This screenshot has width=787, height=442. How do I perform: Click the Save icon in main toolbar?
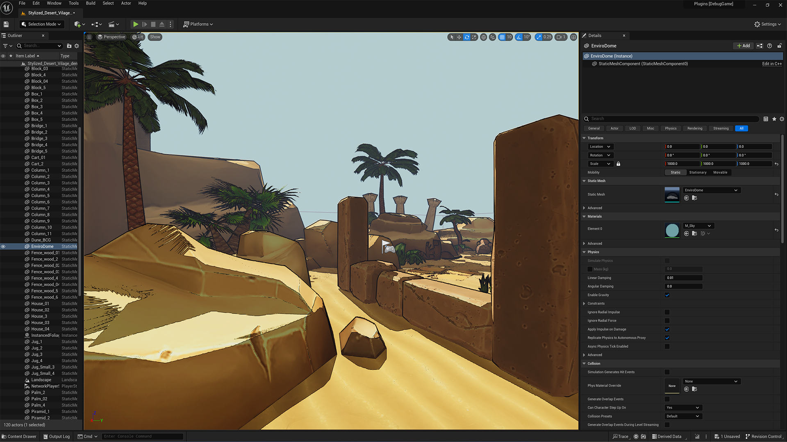pos(6,24)
